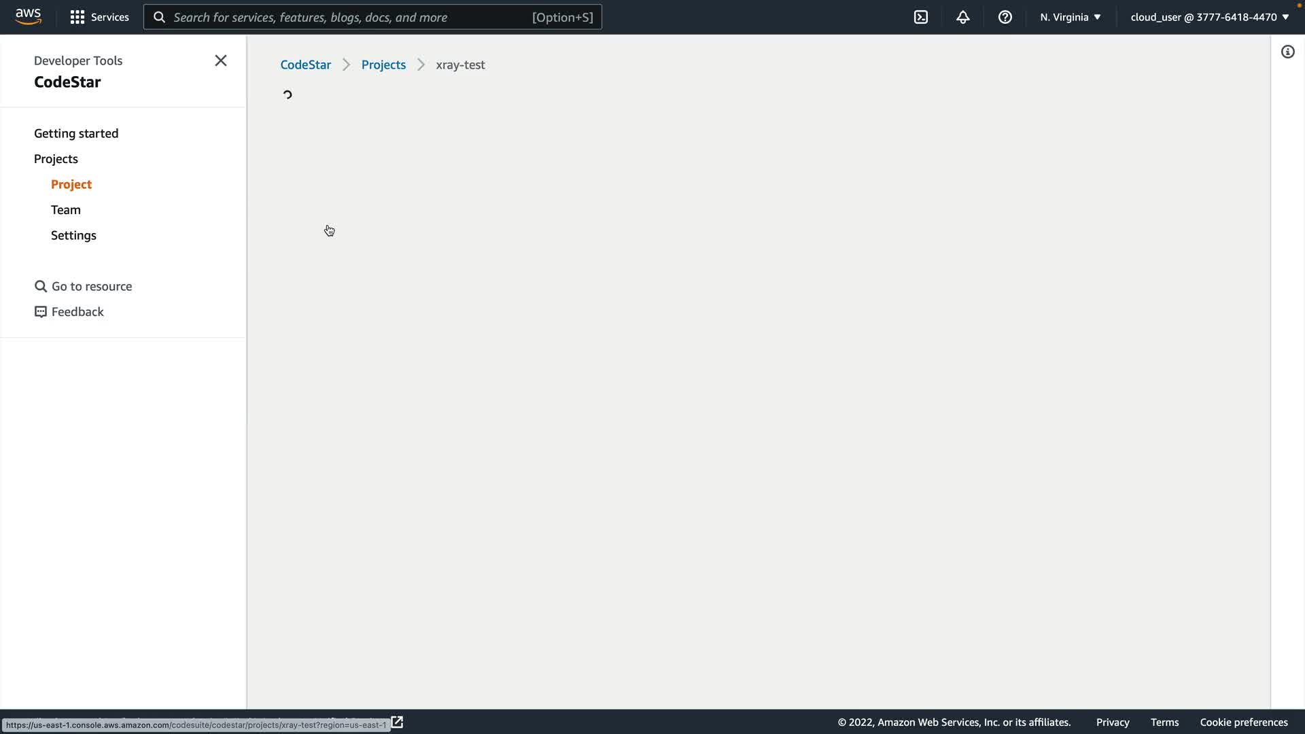Open the Team sidebar item

(65, 209)
